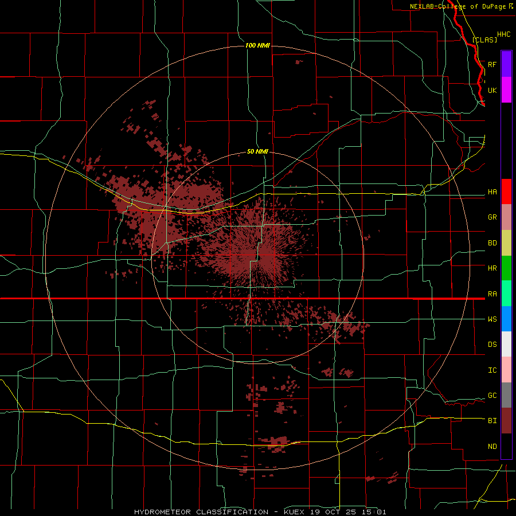Click the radar site center point
The height and width of the screenshot is (516, 516).
pos(257,257)
